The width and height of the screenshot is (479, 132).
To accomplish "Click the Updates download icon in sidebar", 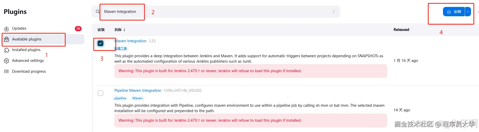I will (6, 29).
